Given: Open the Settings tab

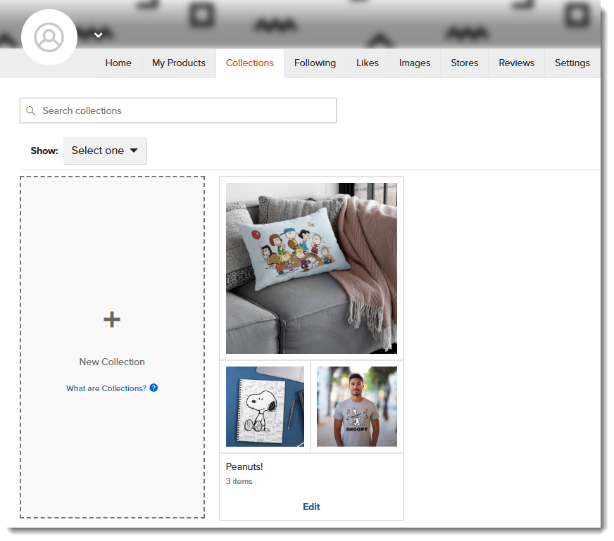Looking at the screenshot, I should (x=572, y=63).
